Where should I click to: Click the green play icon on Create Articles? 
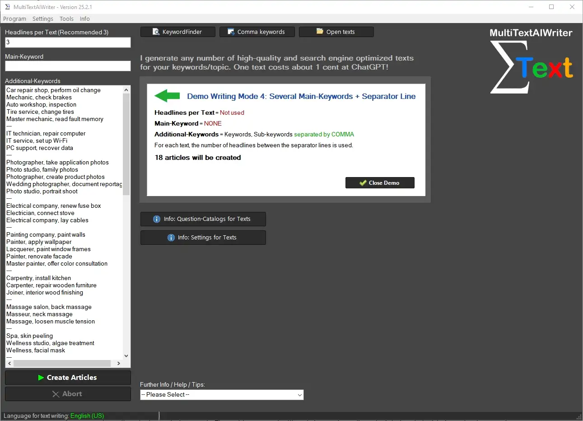42,378
